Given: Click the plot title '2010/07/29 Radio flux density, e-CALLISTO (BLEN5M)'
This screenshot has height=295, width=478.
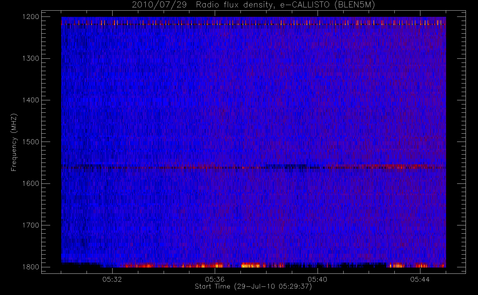Looking at the screenshot, I should [253, 5].
